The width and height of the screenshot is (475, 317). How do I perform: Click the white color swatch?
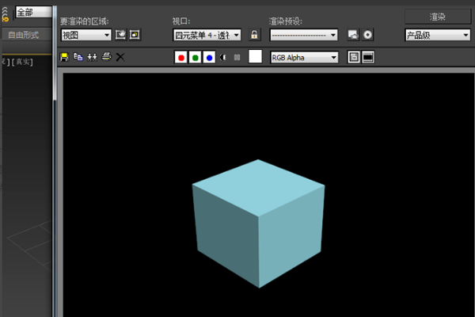point(255,57)
